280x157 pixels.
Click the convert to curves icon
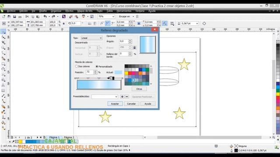click(x=204, y=24)
